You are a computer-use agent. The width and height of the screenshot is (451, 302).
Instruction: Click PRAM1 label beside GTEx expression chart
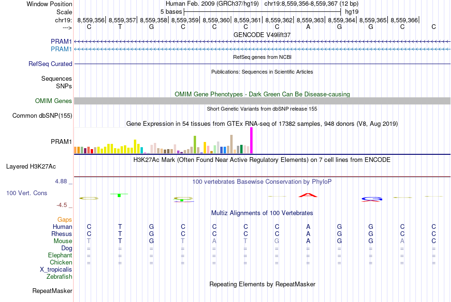pos(61,142)
